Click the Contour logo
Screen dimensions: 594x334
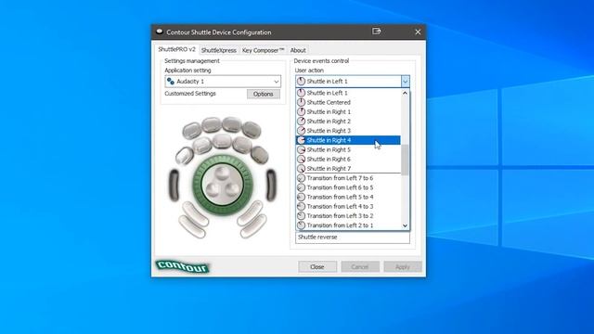(x=183, y=266)
